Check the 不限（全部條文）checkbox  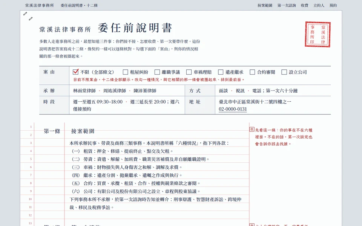[x=75, y=72]
